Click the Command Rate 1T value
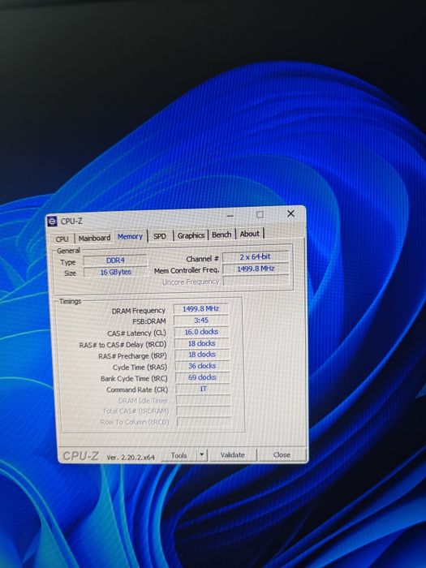The image size is (426, 568). coord(203,389)
